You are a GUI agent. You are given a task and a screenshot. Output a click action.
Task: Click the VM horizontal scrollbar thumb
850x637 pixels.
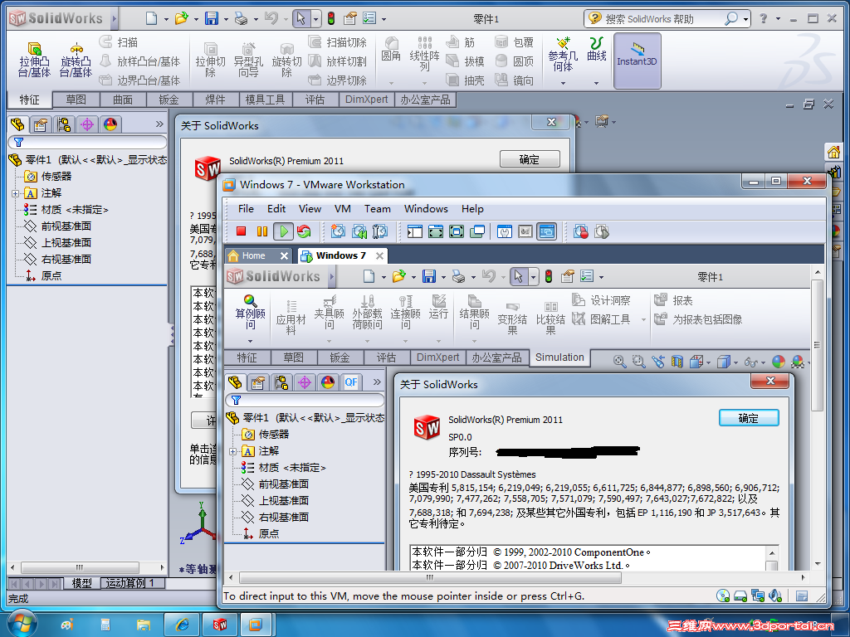[431, 577]
